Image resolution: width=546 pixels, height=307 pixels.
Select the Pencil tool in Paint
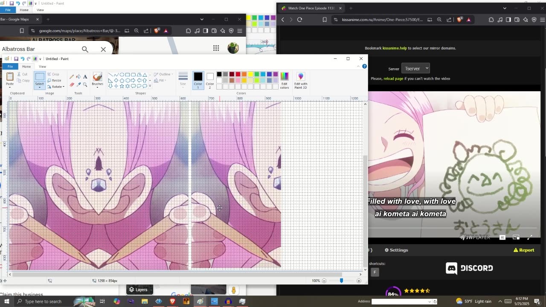[72, 77]
